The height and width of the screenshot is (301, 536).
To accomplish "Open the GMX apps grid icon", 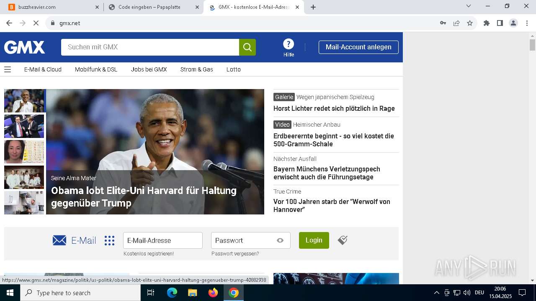I will click(109, 240).
